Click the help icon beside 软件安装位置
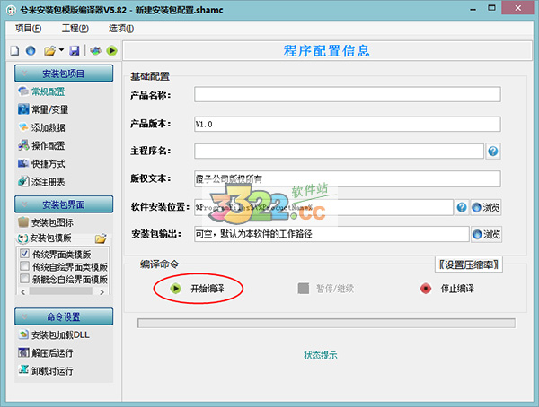The image size is (539, 407). (x=462, y=207)
